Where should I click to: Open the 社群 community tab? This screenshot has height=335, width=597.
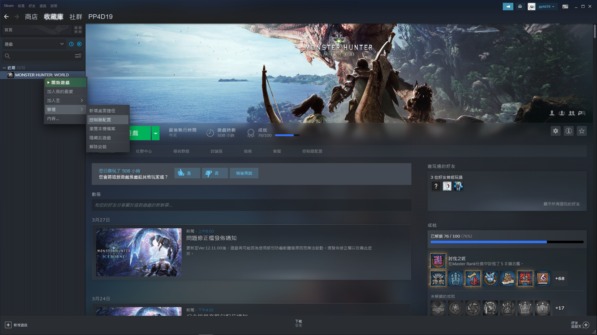click(x=76, y=17)
